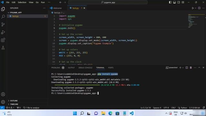
Task: Change end of line sequence CRLF
Action: click(x=173, y=108)
